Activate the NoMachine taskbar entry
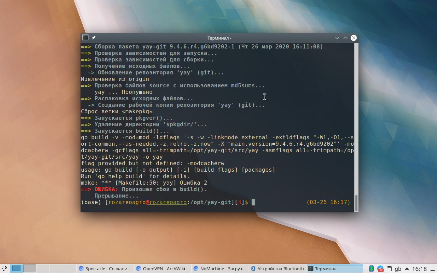This screenshot has width=437, height=273. [x=220, y=269]
